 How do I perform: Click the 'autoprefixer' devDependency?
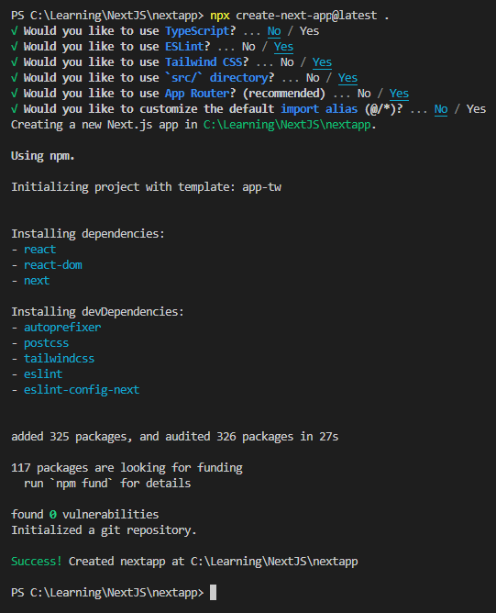tap(62, 328)
